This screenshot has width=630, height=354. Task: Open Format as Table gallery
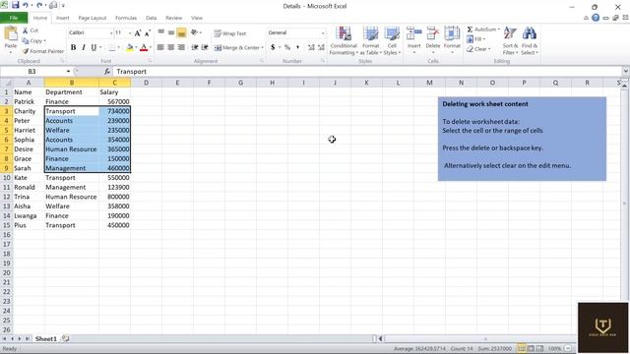[x=370, y=41]
